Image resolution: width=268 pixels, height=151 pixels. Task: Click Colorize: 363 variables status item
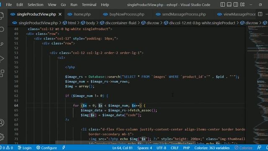212,148
